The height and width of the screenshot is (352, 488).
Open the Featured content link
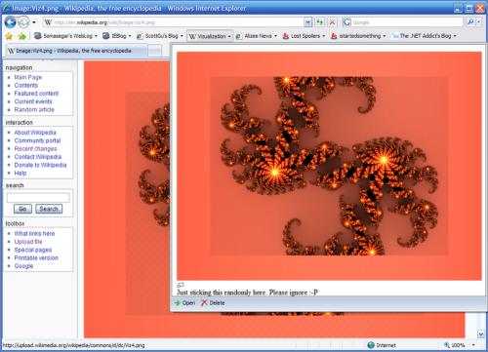pyautogui.click(x=36, y=94)
